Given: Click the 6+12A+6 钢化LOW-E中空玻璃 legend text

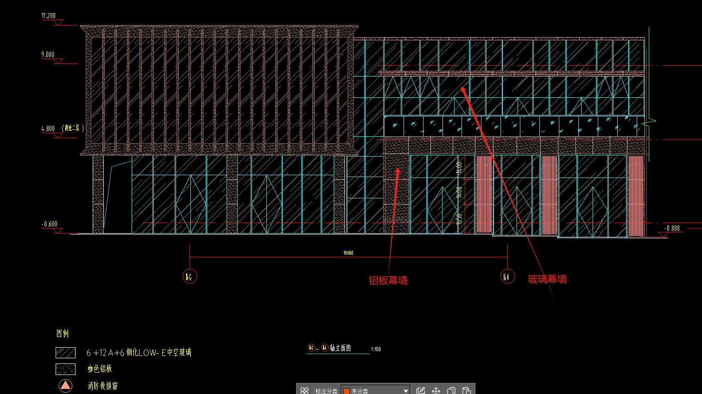Looking at the screenshot, I should [139, 353].
